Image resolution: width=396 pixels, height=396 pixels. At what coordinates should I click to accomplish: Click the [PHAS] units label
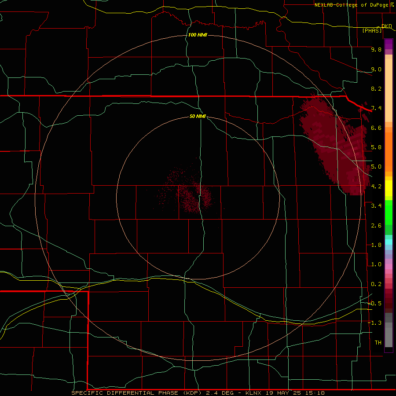(372, 30)
